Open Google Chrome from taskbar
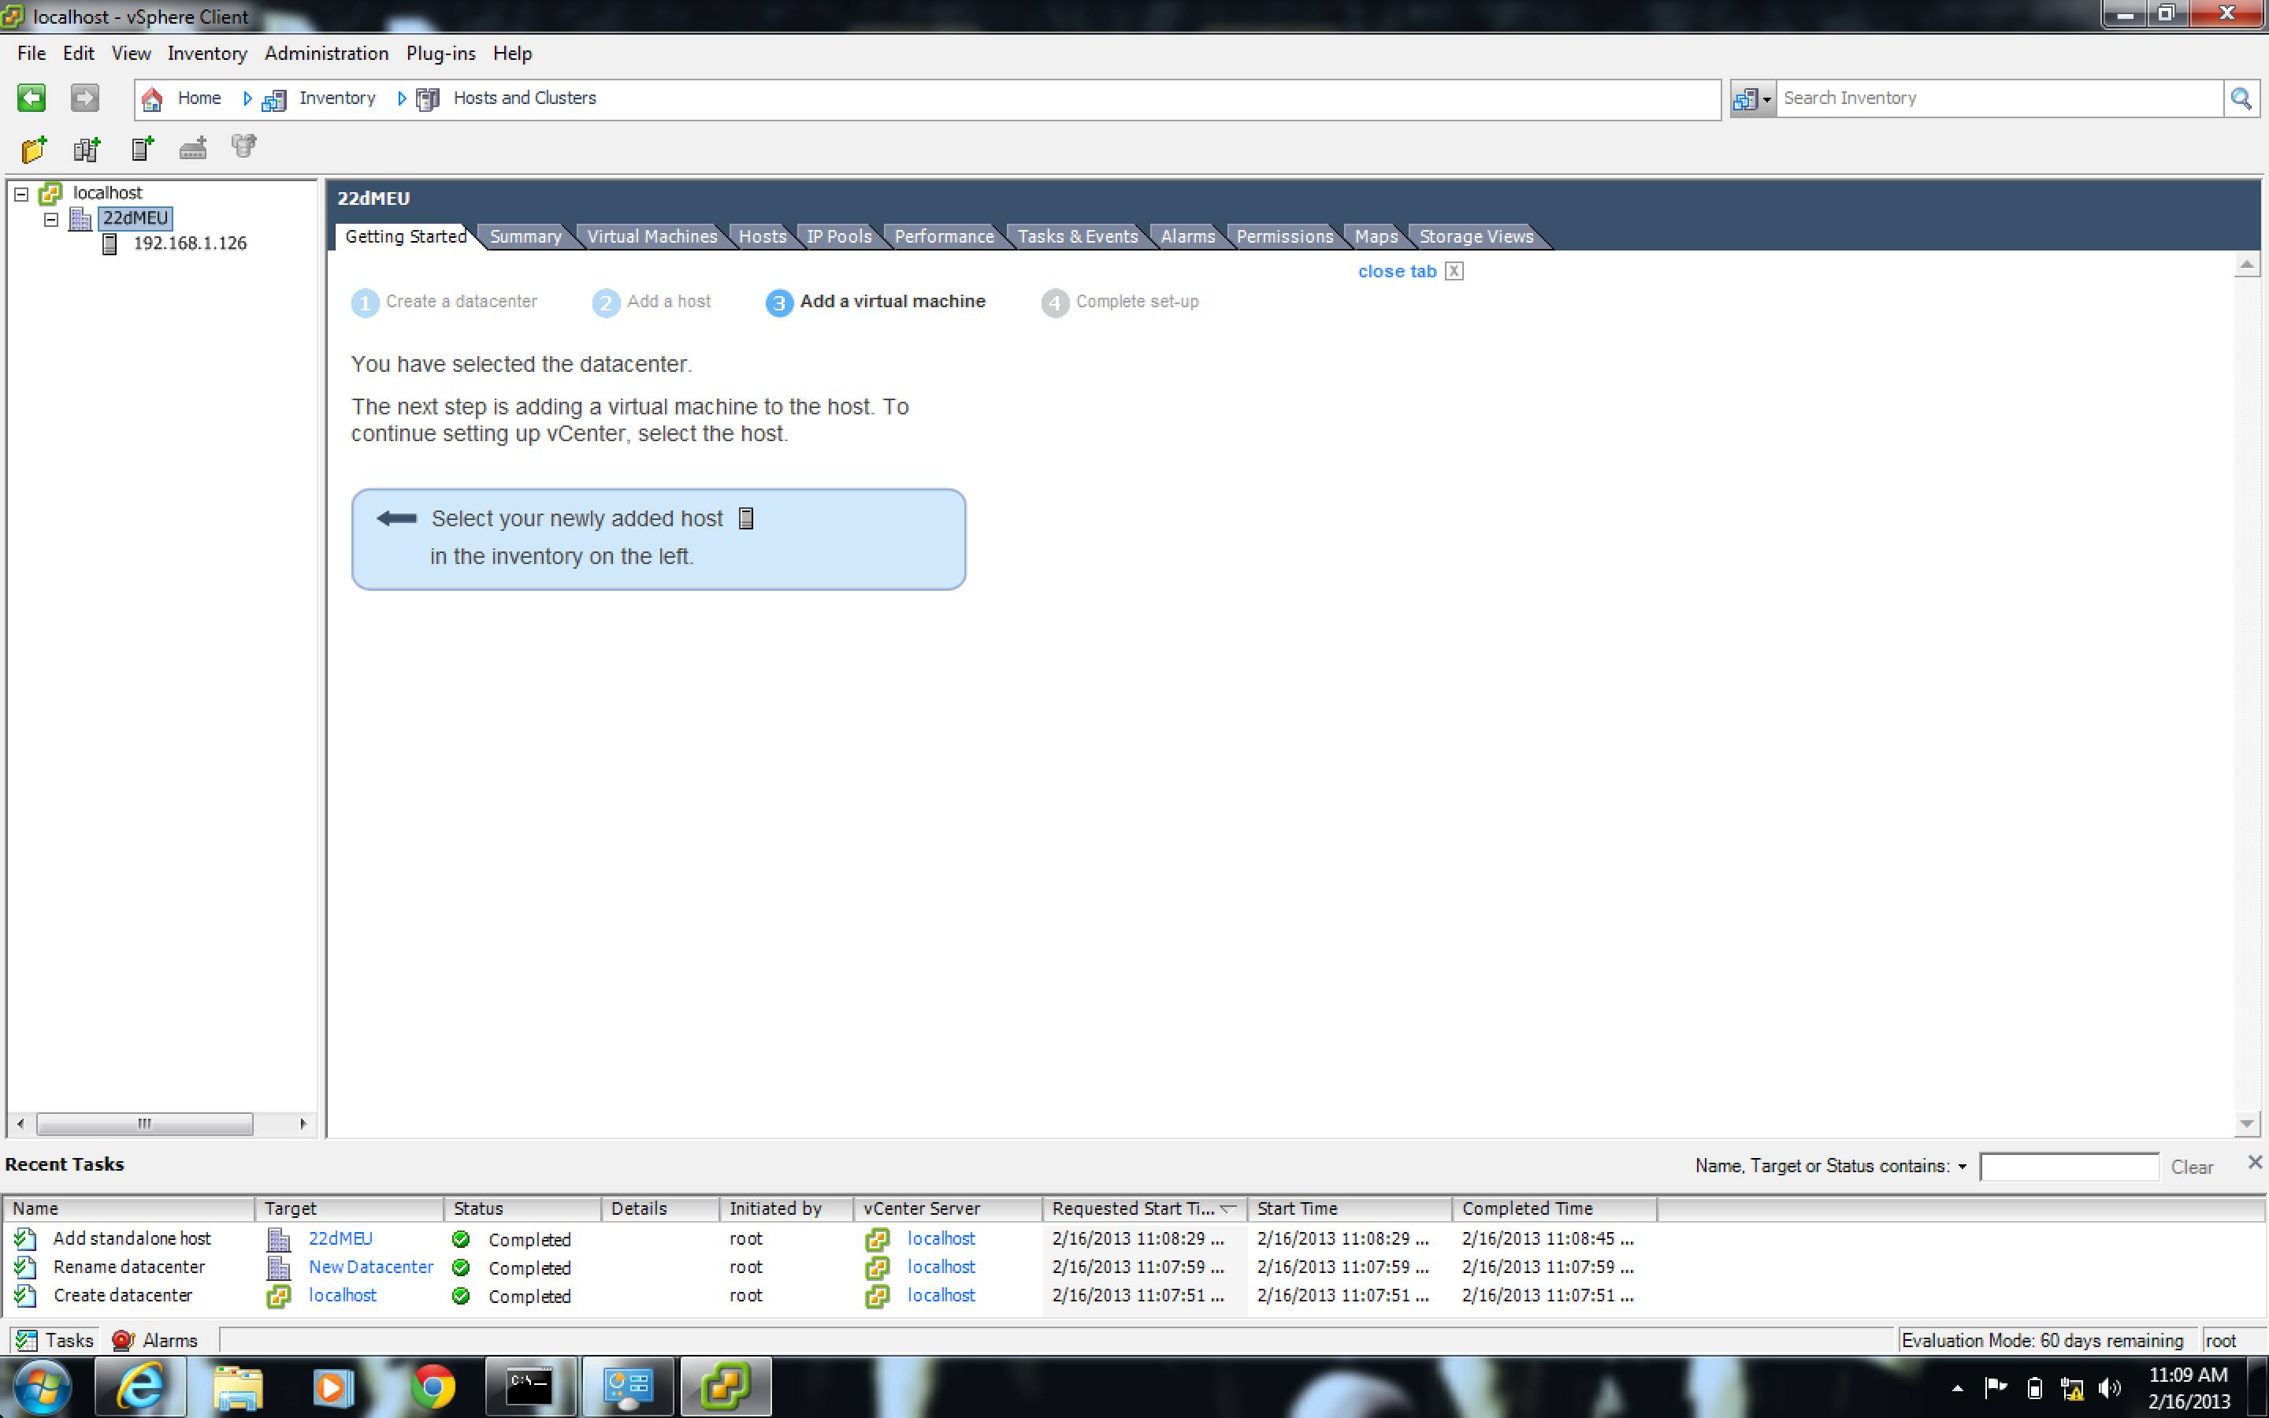Image resolution: width=2269 pixels, height=1418 pixels. [433, 1387]
